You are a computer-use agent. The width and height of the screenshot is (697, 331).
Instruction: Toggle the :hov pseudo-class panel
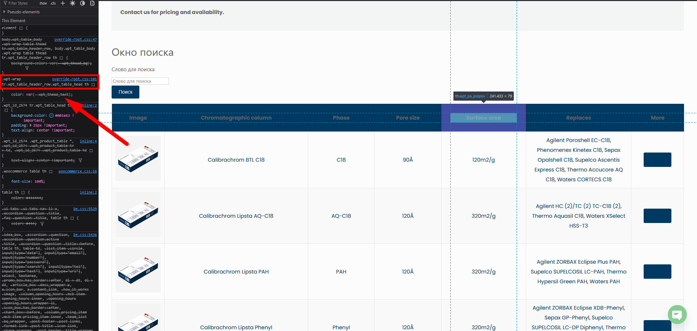(x=43, y=3)
